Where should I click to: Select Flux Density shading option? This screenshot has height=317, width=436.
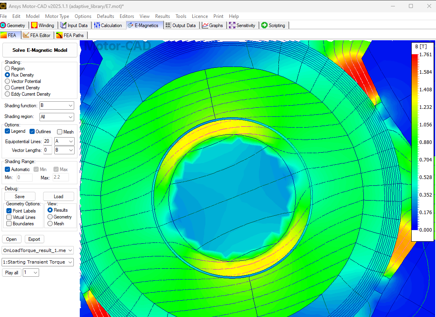[8, 75]
